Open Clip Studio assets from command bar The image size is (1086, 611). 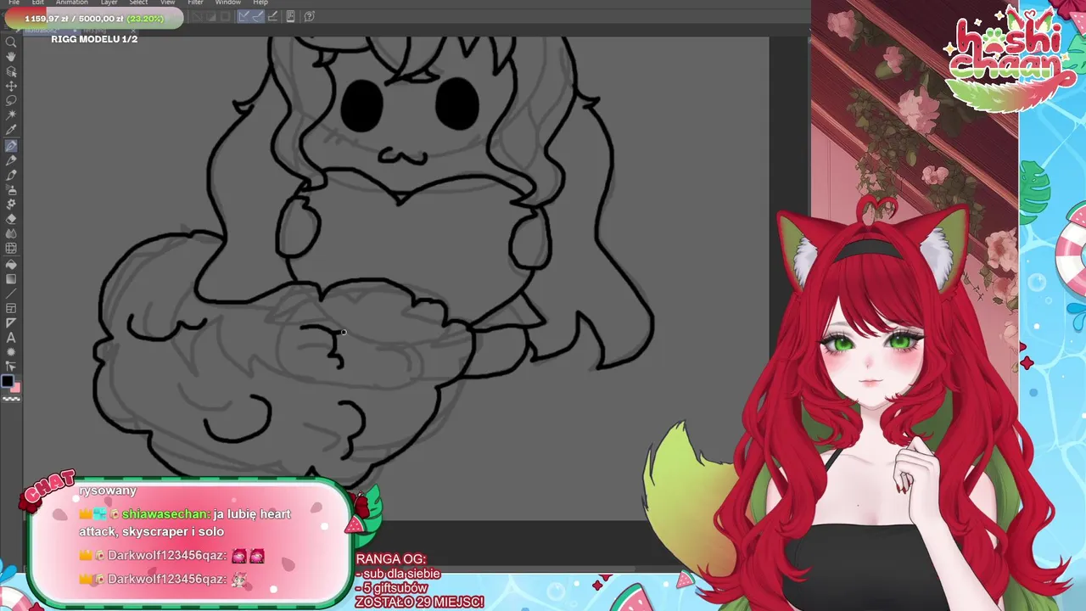[x=290, y=15]
